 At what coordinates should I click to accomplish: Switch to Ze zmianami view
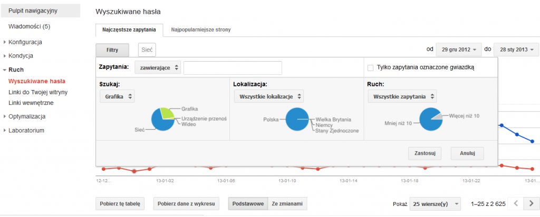(x=287, y=204)
